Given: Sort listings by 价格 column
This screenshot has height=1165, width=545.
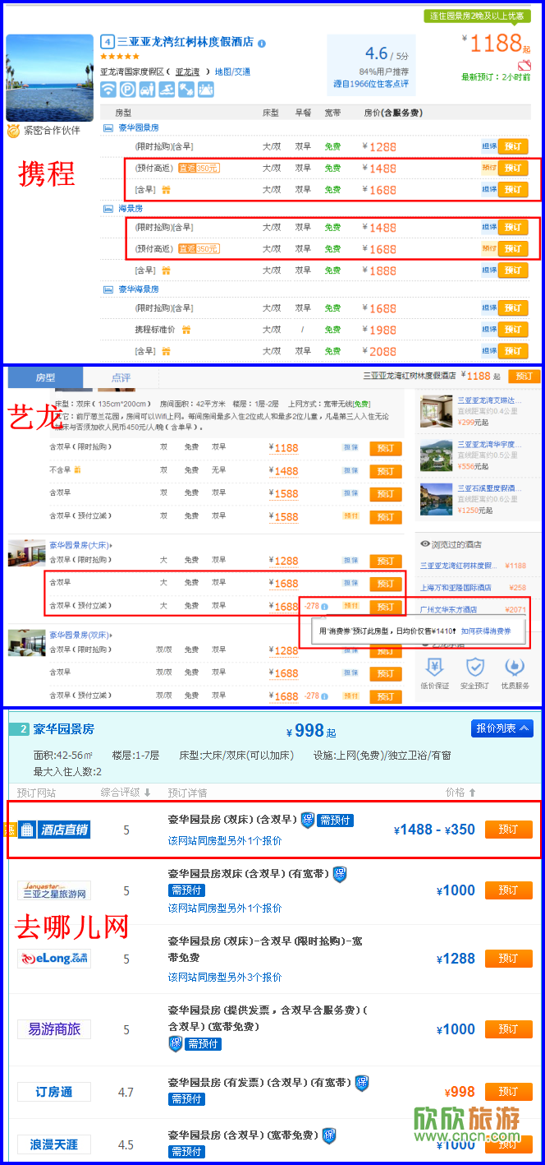Looking at the screenshot, I should 460,793.
